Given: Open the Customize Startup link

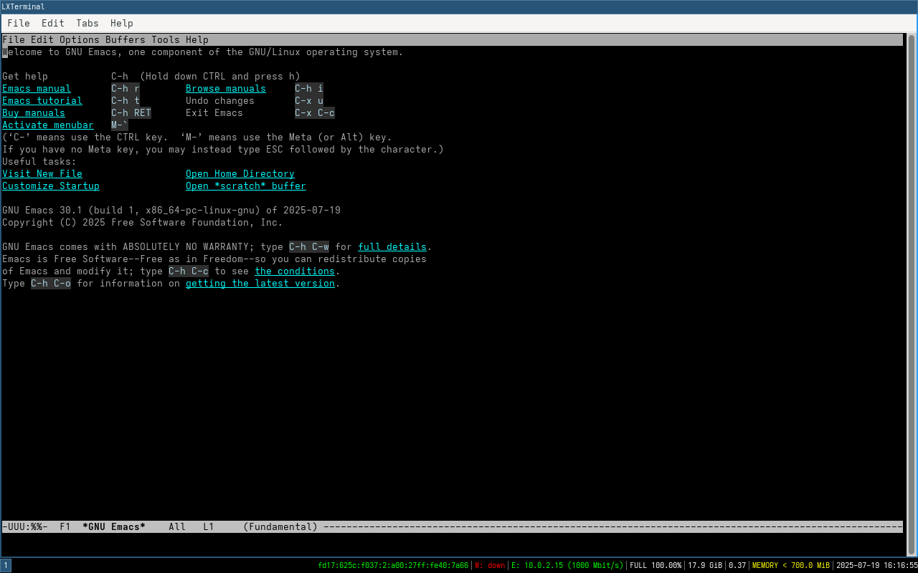Looking at the screenshot, I should [x=51, y=186].
